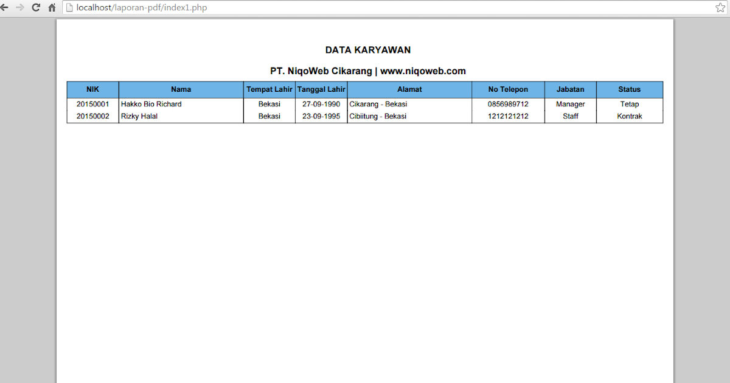
Task: Click the Status column header
Action: tap(630, 89)
